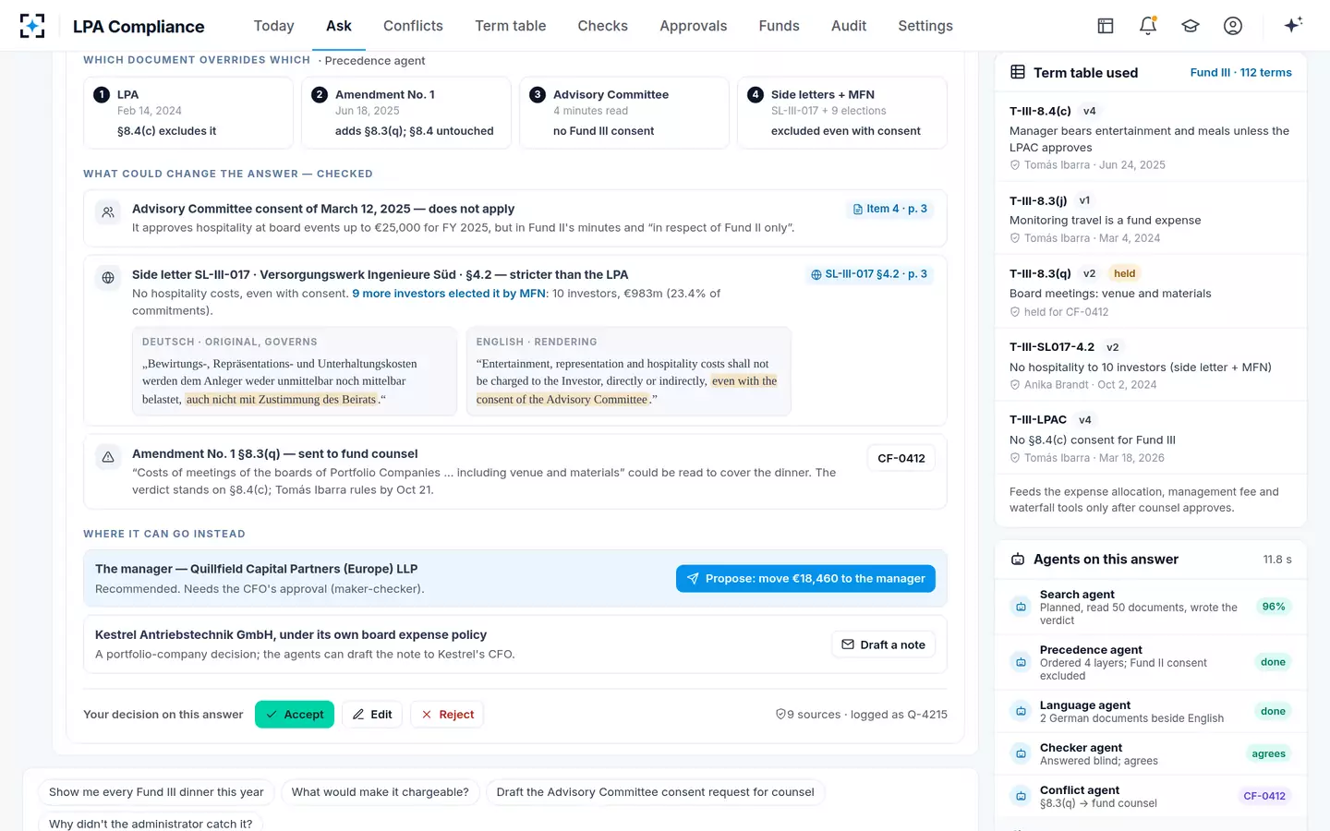Open the Settings tab
Viewport: 1330px width, 831px height.
[925, 26]
